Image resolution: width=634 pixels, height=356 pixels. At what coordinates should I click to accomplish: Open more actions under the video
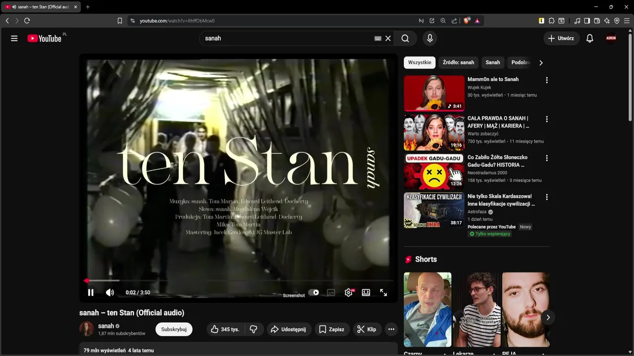[x=391, y=329]
